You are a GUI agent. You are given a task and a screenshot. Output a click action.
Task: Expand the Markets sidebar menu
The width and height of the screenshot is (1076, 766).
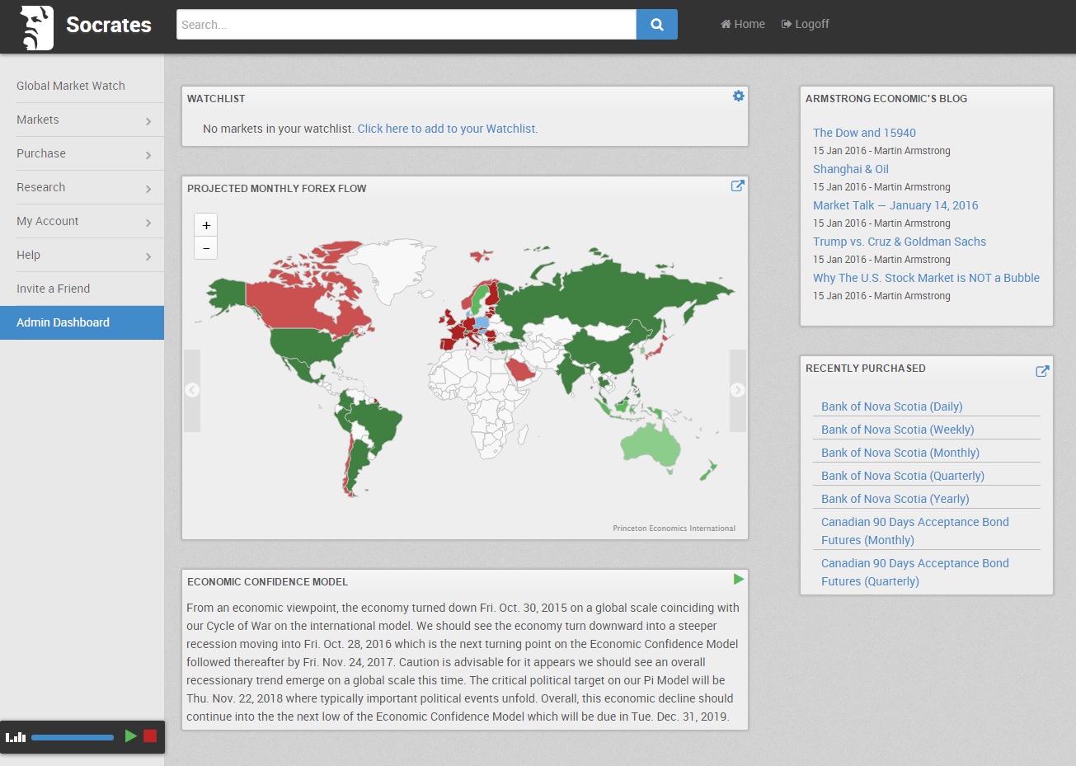click(82, 120)
